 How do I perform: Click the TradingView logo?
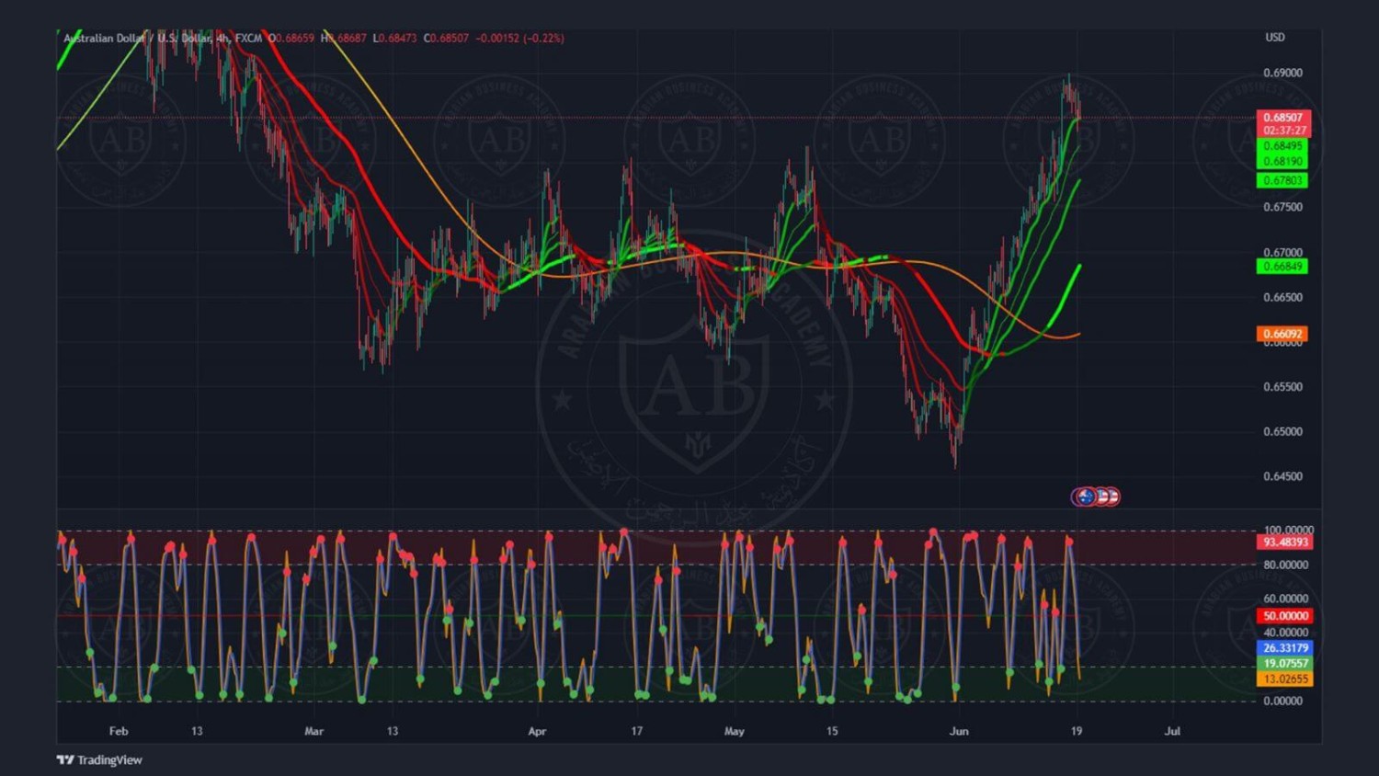(x=99, y=759)
